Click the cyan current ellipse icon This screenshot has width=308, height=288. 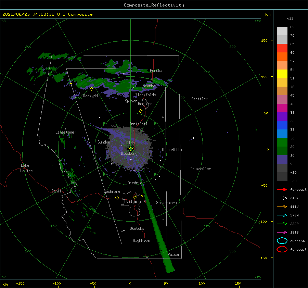click(282, 241)
